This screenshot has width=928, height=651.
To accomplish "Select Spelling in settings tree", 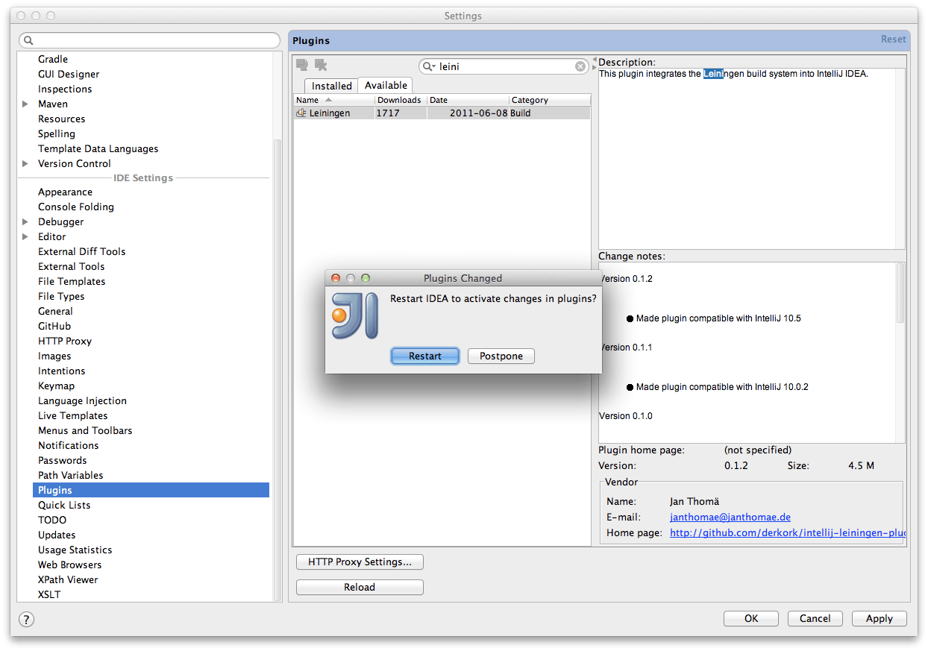I will tap(57, 133).
